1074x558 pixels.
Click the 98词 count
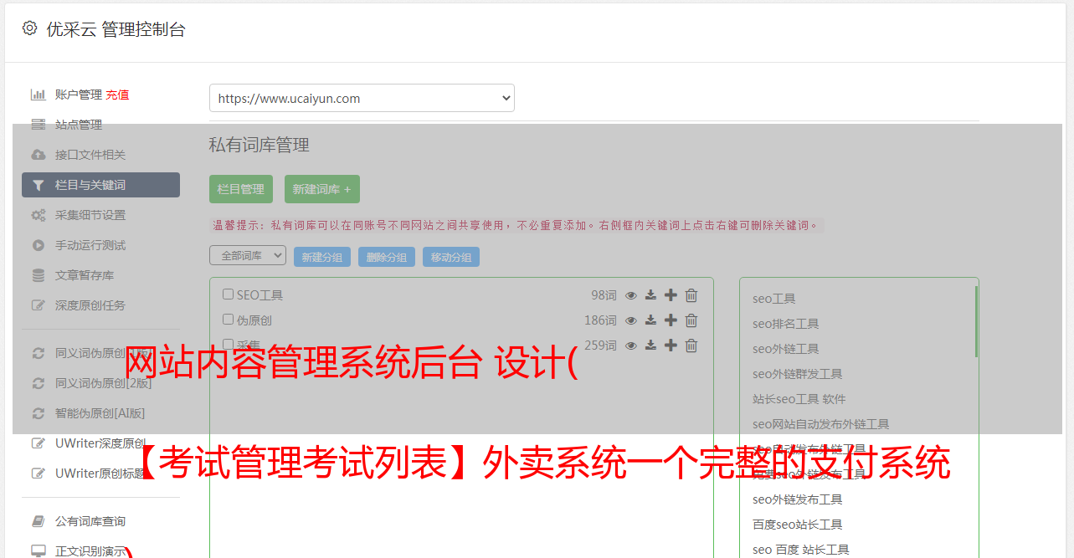[x=604, y=295]
